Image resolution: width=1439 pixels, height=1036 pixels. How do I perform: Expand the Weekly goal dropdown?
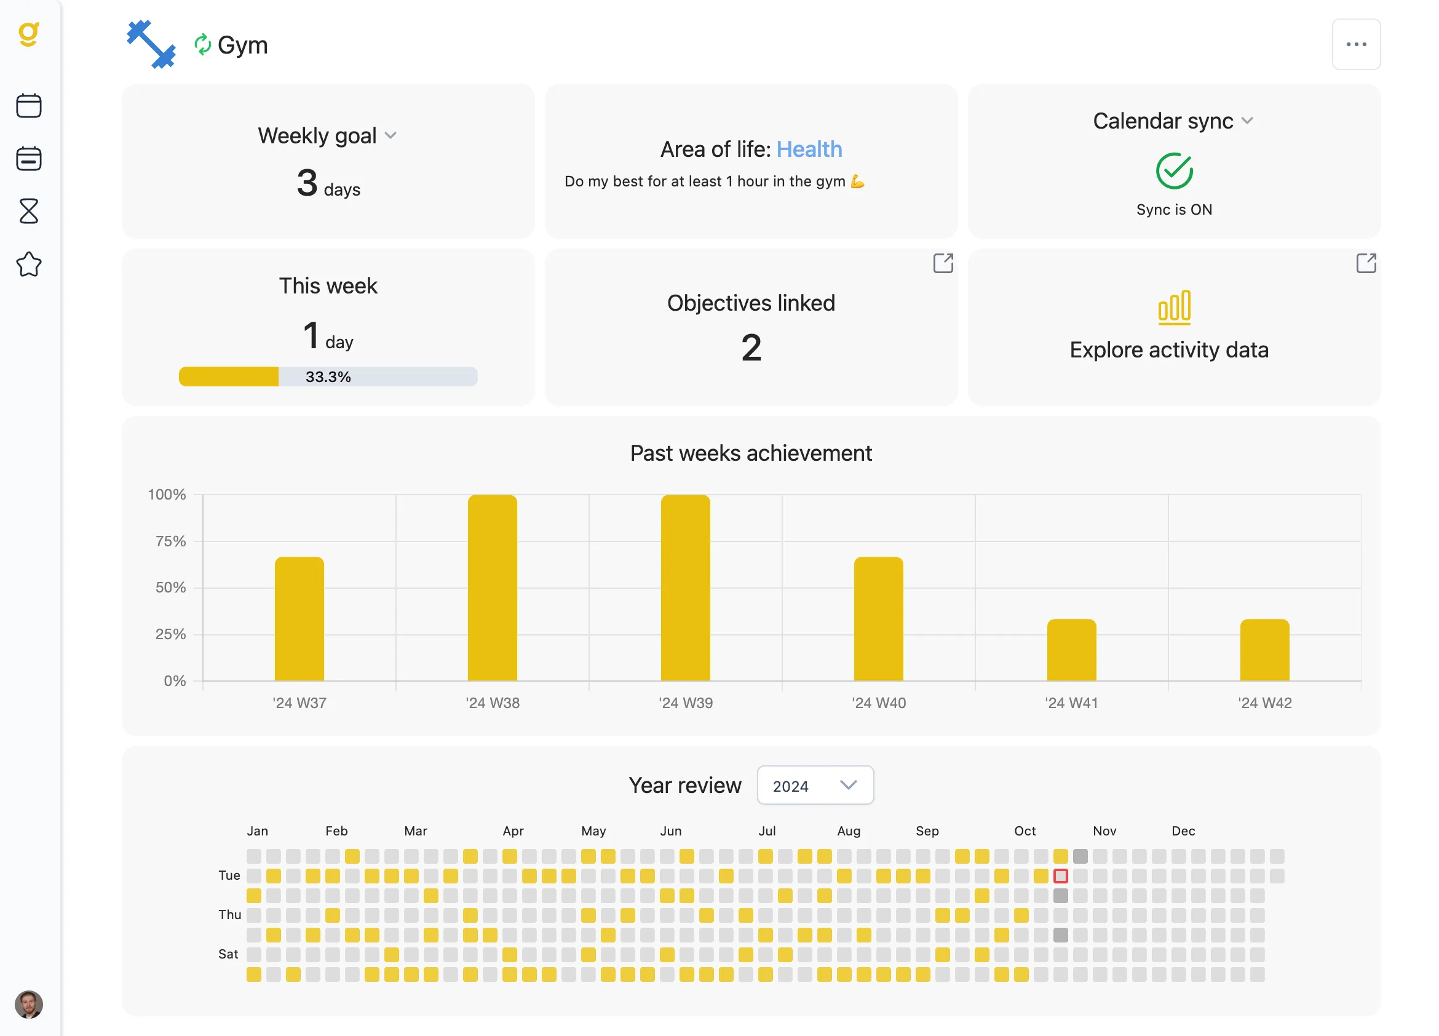[390, 135]
